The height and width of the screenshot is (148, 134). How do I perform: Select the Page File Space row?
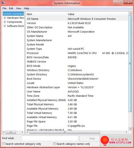pyautogui.click(x=77, y=122)
